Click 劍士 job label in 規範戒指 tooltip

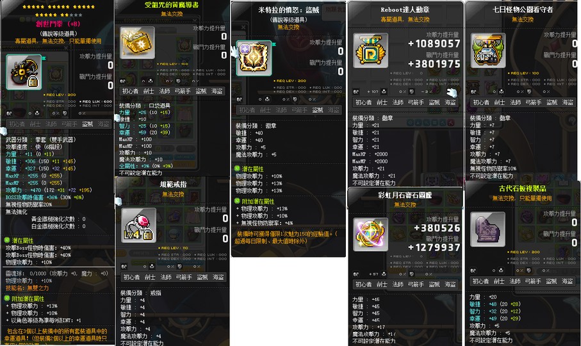click(150, 277)
